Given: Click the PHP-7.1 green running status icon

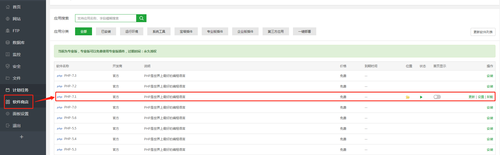Looking at the screenshot, I should (421, 97).
